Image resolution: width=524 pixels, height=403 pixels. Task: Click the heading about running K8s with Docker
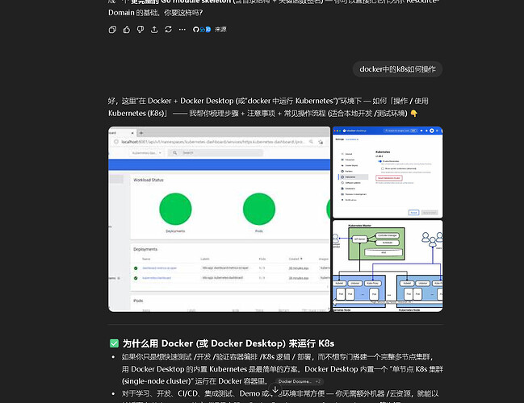click(x=228, y=343)
